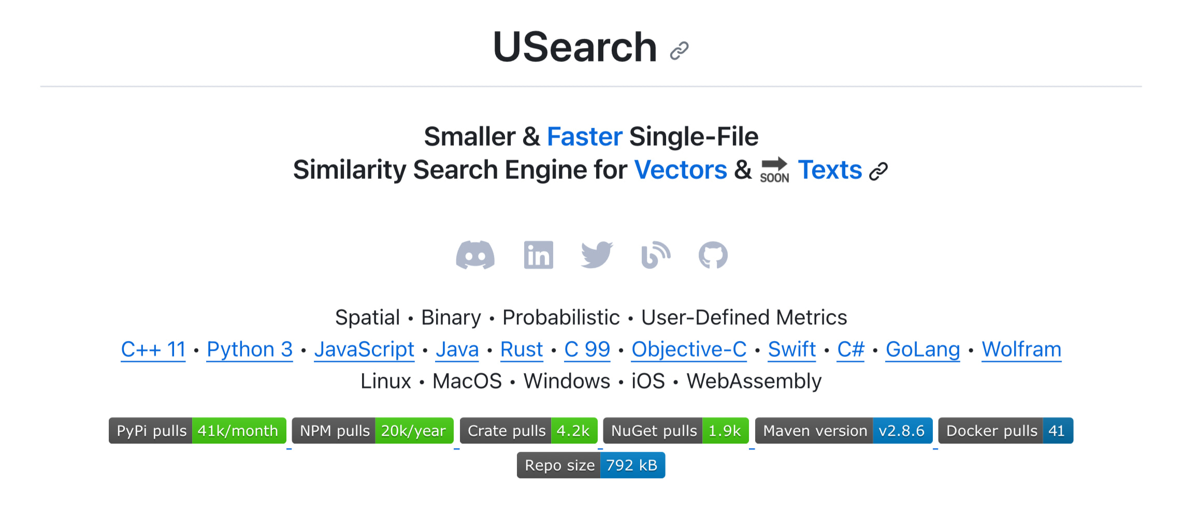Open the Twitter bird icon
Viewport: 1184px width, 517px height.
pyautogui.click(x=597, y=255)
